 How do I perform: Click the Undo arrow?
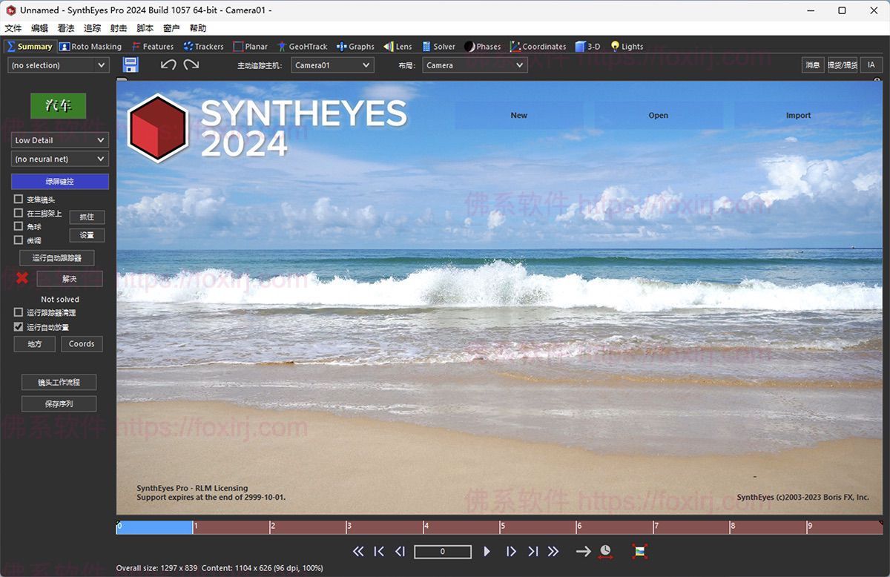(167, 65)
